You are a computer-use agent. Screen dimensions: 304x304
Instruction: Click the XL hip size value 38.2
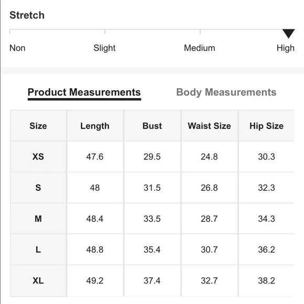(267, 280)
